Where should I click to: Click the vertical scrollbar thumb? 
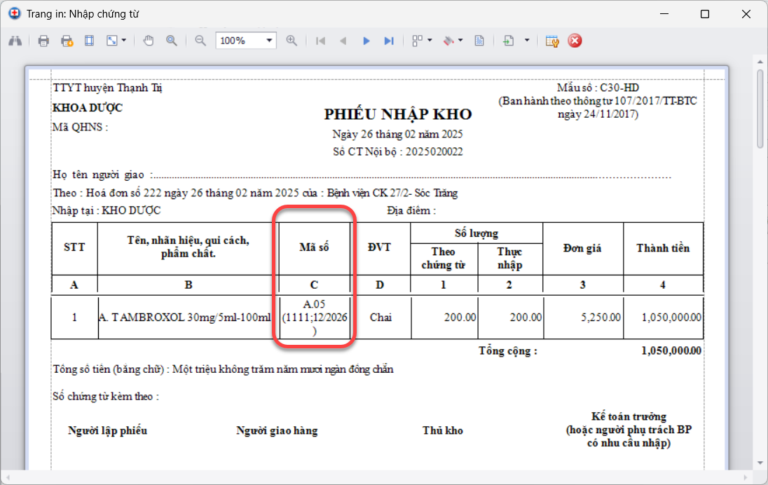(x=760, y=109)
